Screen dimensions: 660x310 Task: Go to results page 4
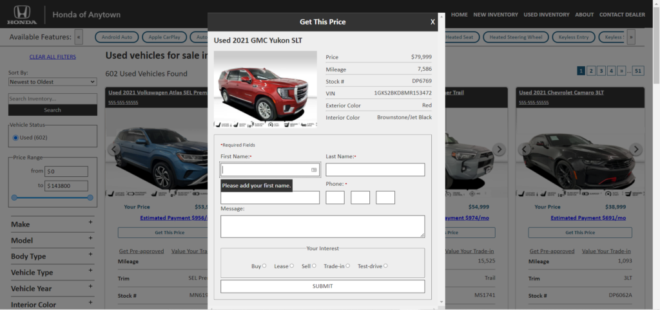[x=611, y=71]
